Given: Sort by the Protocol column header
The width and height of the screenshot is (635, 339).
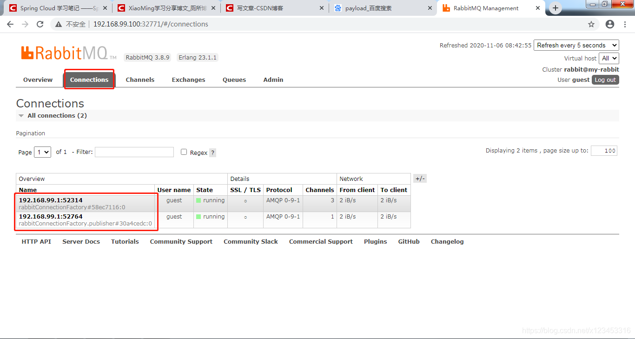Looking at the screenshot, I should click(279, 190).
